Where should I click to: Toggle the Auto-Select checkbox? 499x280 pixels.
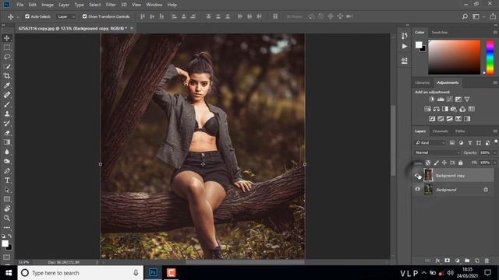pos(27,16)
